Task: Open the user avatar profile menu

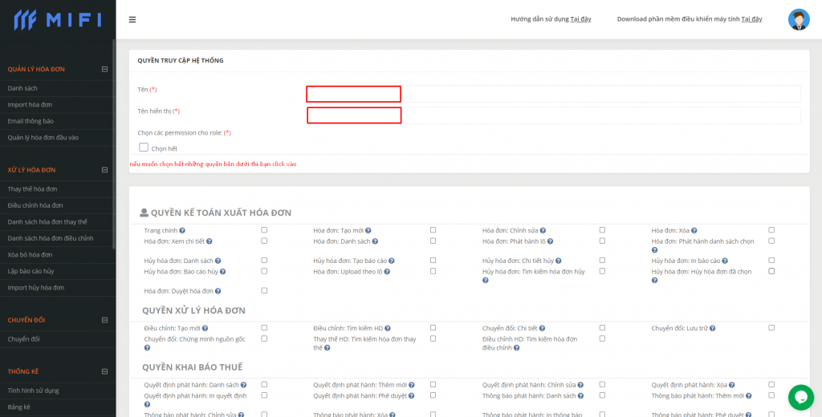Action: [x=799, y=20]
